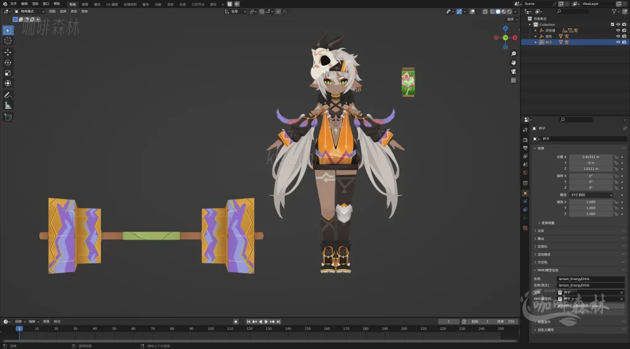630x349 pixels.
Task: Toggle visibility eye of first outliner object
Action: point(618,31)
